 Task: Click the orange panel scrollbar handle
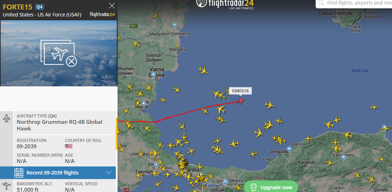117,134
